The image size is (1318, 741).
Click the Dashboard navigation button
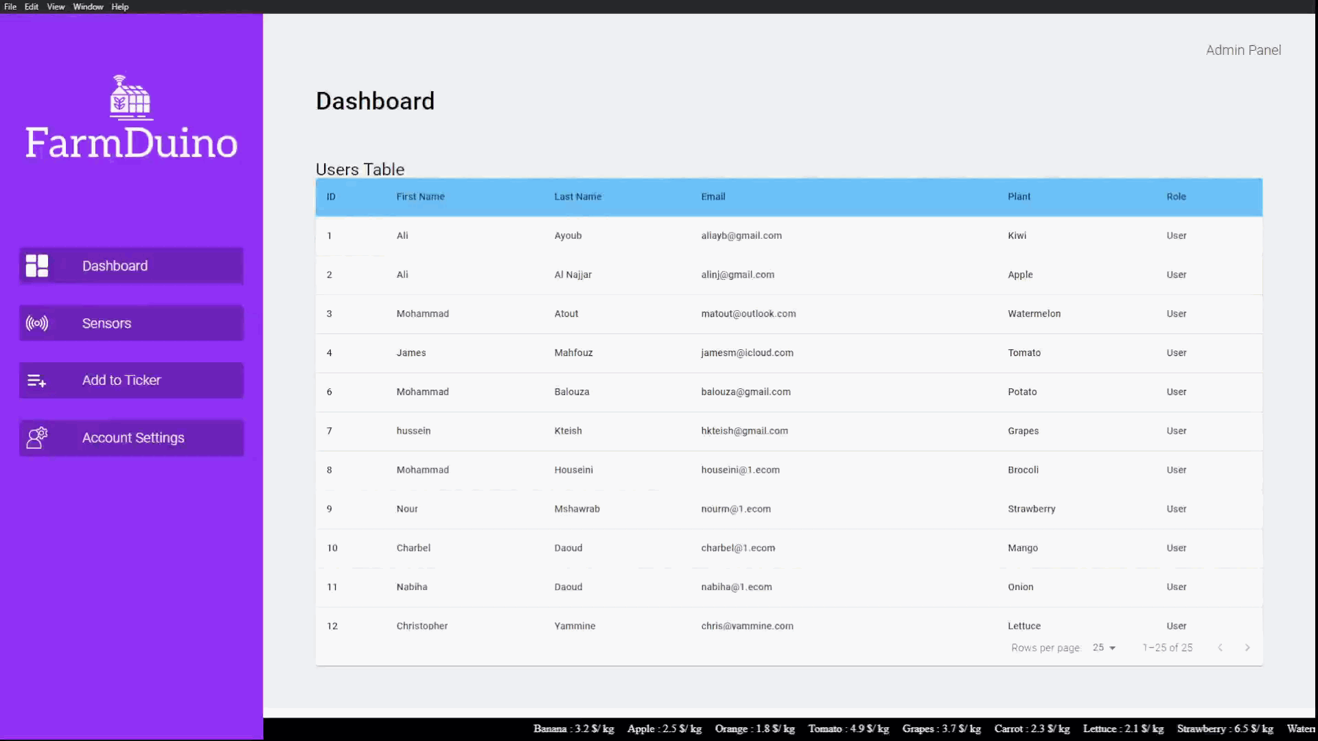(x=130, y=265)
